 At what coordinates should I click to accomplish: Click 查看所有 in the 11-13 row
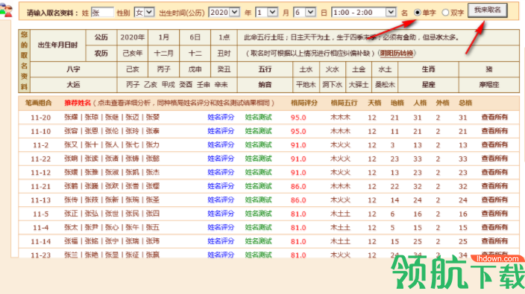[x=494, y=199]
